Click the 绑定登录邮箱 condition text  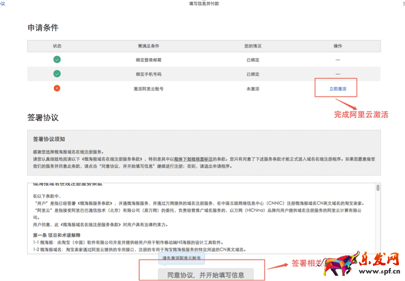[x=148, y=60]
